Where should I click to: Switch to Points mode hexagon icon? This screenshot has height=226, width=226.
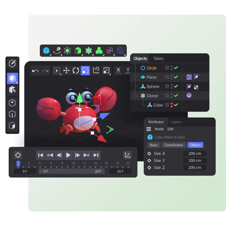[x=12, y=103]
